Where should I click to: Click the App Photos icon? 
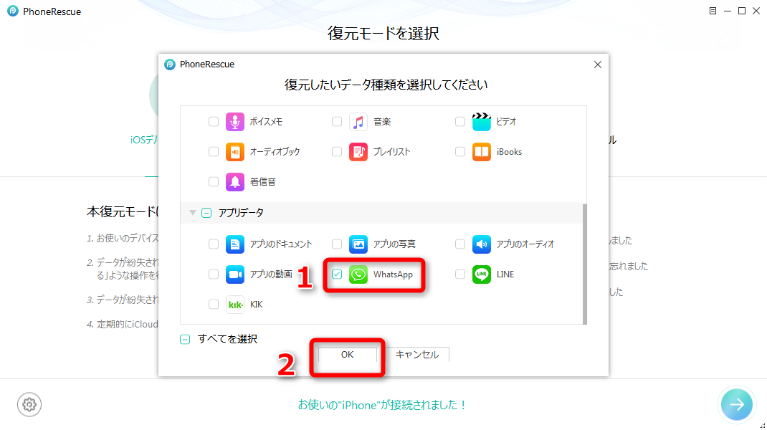click(x=358, y=244)
